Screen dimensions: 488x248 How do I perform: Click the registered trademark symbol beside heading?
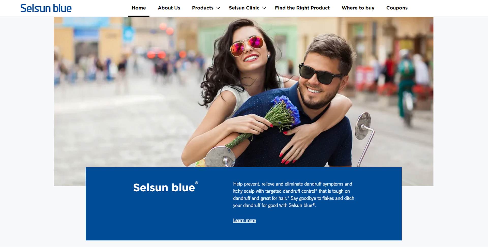pyautogui.click(x=196, y=183)
